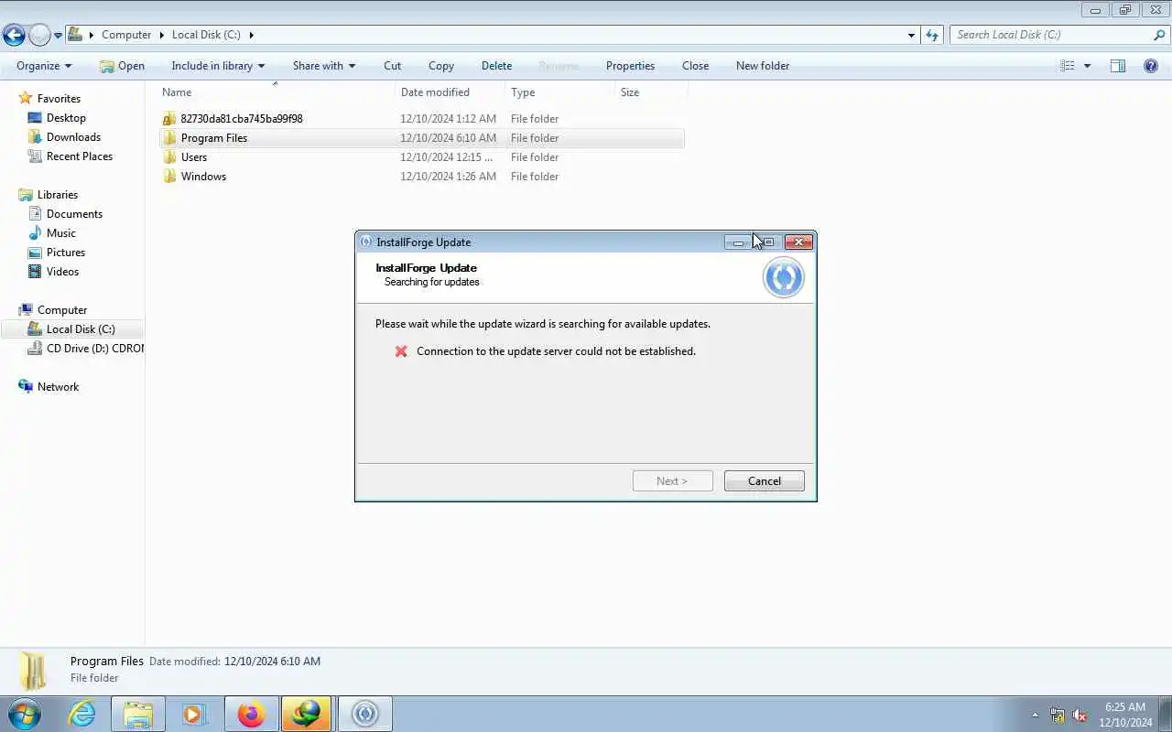This screenshot has width=1172, height=732.
Task: Select Local Disk (C:) in navigation pane
Action: tap(73, 329)
